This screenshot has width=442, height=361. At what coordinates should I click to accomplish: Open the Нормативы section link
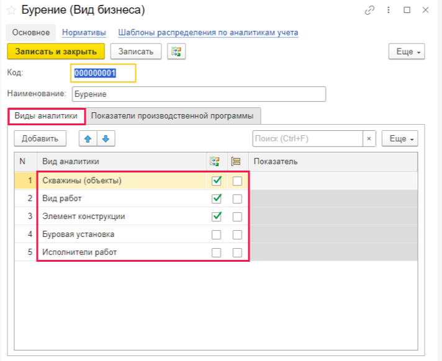(x=84, y=33)
